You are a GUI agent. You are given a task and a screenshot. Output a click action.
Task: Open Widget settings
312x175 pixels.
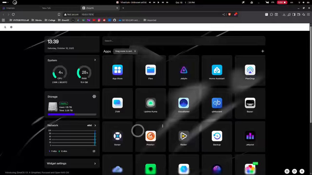[72, 164]
